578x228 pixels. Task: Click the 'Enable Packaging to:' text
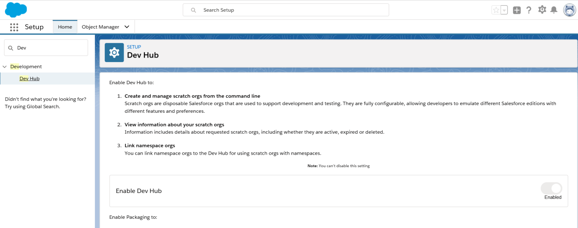[133, 217]
